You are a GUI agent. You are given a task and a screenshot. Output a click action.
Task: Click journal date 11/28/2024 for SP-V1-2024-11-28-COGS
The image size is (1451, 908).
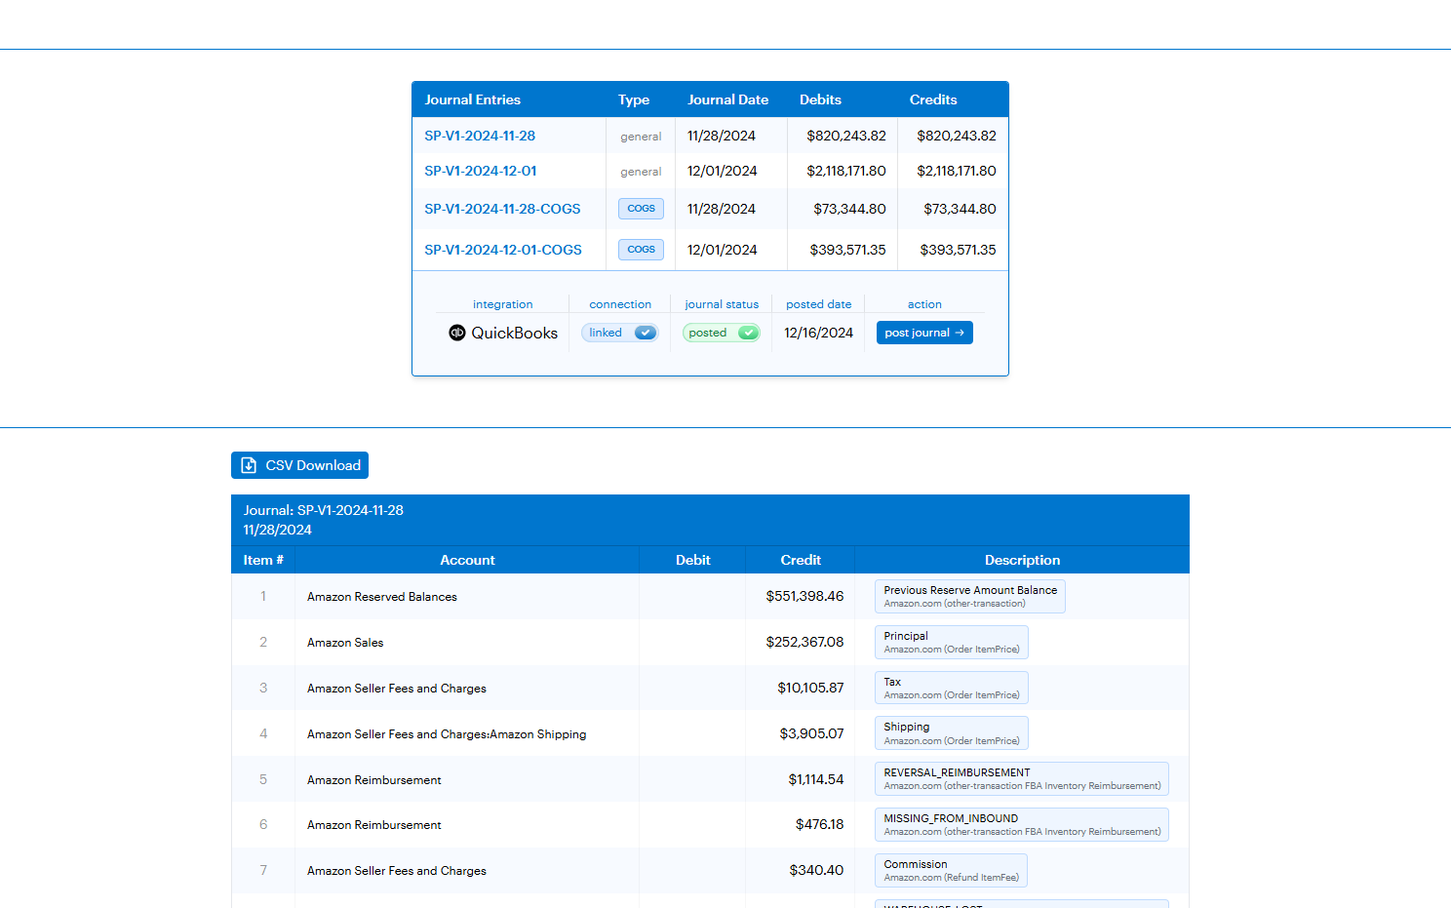pos(722,209)
